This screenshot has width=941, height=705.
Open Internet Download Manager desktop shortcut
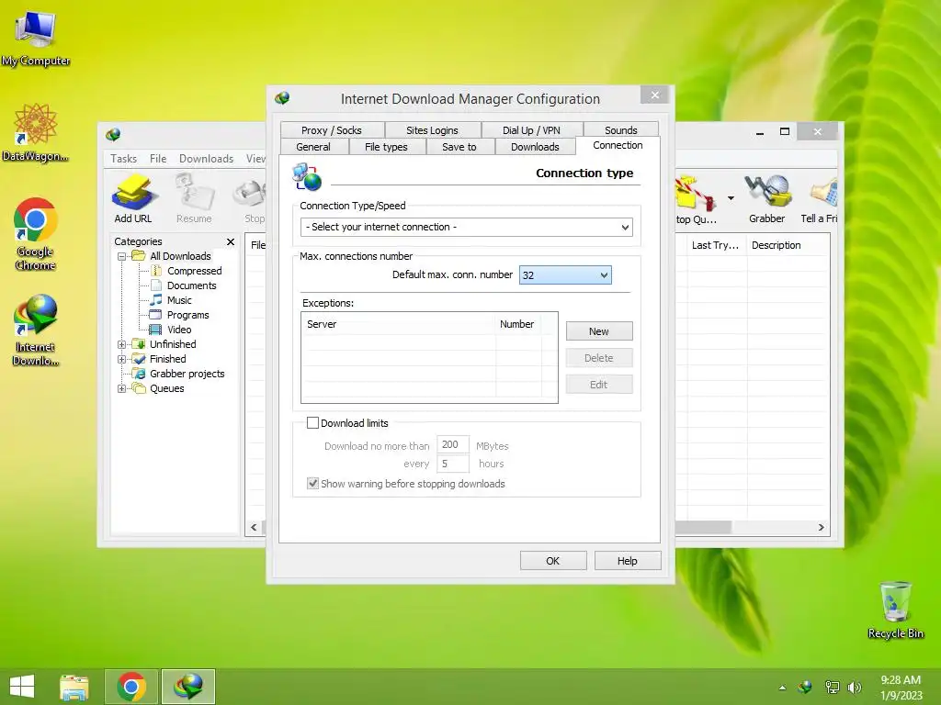coord(36,330)
